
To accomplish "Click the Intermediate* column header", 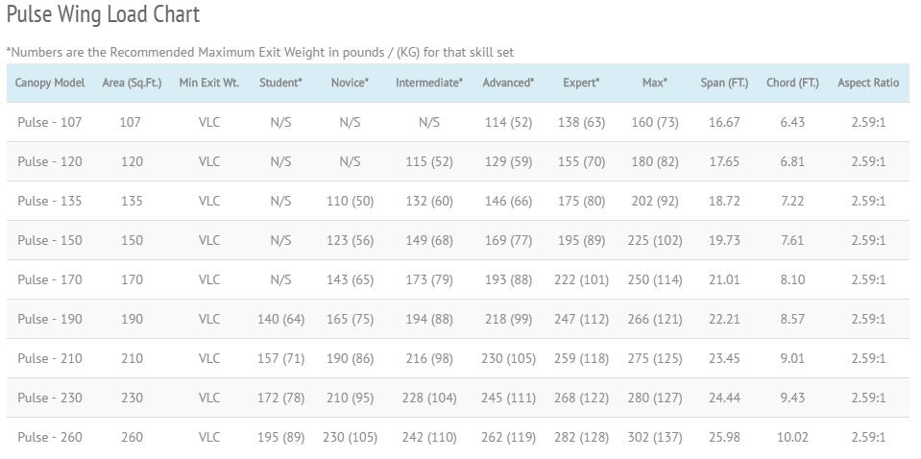I will 428,83.
